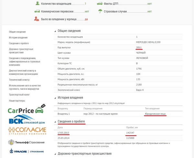Viewport: 194px width, 158px height.
Task: Click the 113000 mileage value
Action: (130, 138)
